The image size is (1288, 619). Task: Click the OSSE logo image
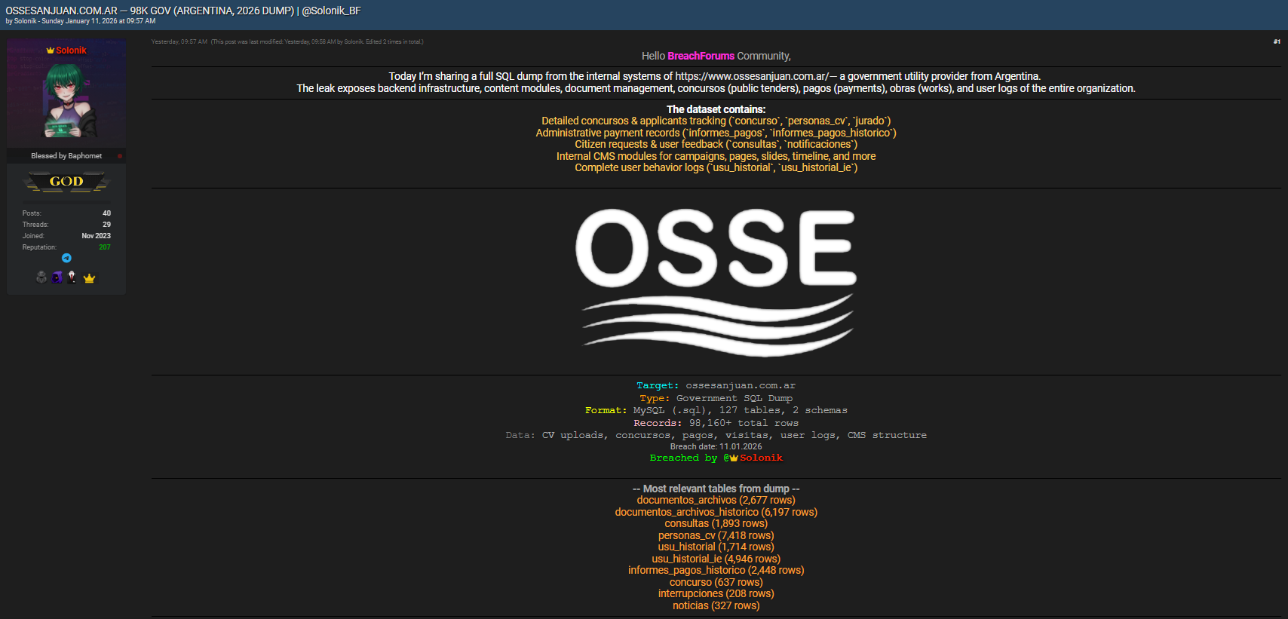click(x=716, y=281)
